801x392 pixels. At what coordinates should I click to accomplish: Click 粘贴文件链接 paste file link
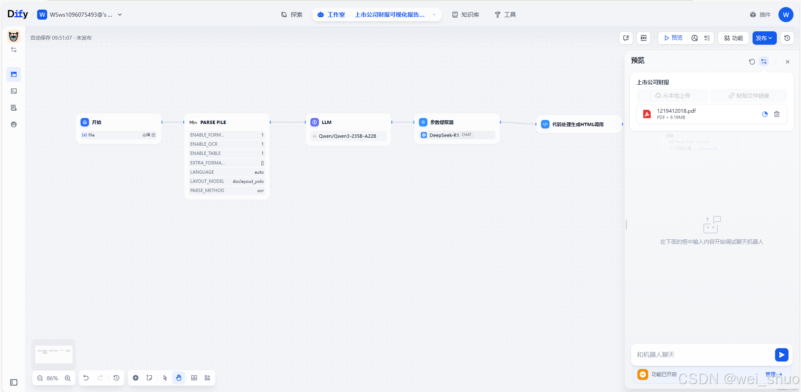point(749,96)
